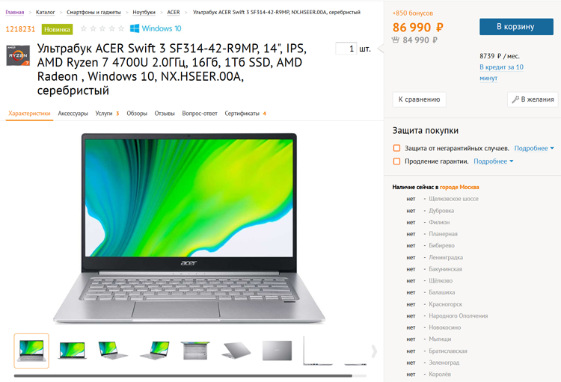Click the wand icon in В желания

pos(515,99)
